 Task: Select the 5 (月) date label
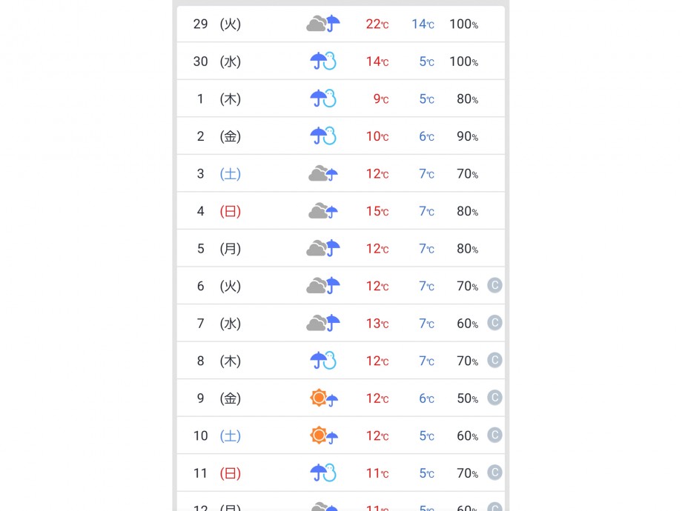click(x=218, y=249)
